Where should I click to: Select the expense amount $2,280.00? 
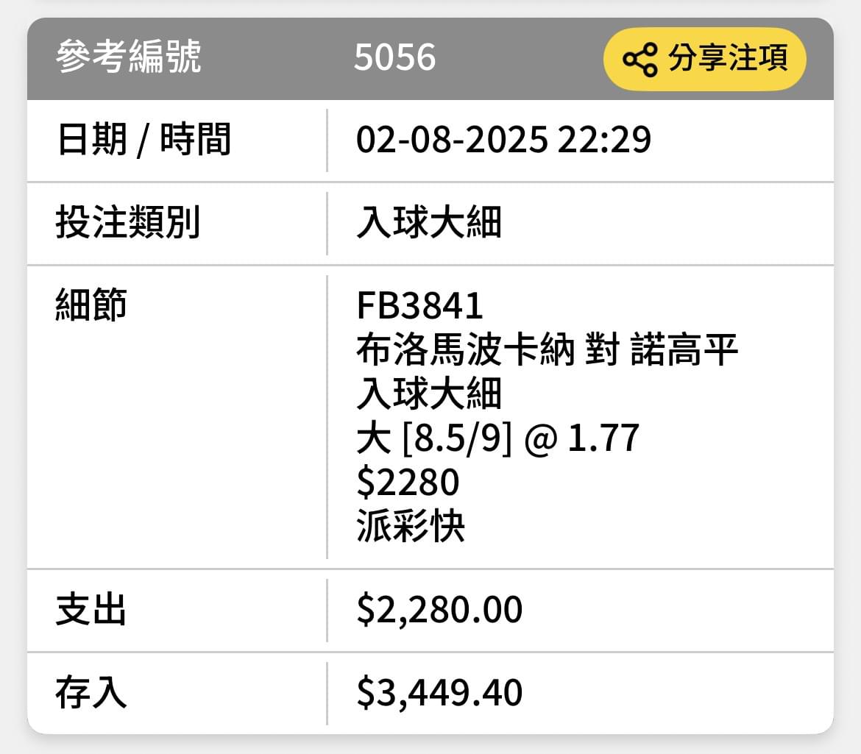click(x=439, y=610)
